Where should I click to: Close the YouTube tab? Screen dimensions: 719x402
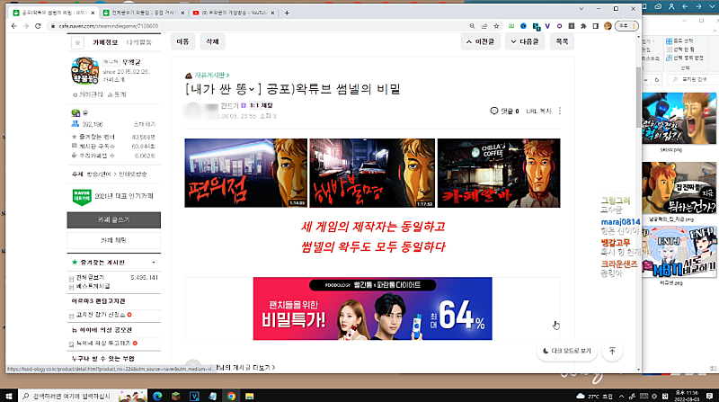(x=272, y=13)
